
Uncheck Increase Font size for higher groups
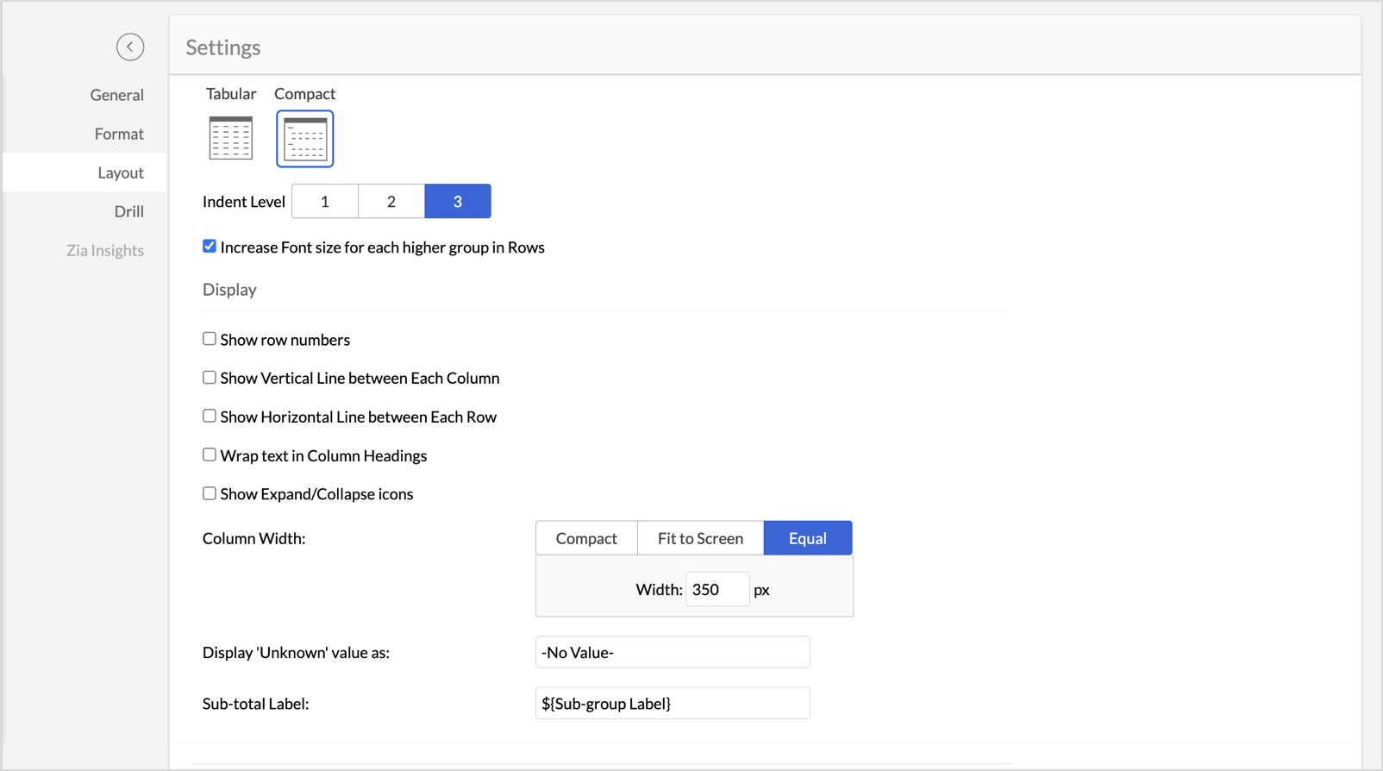pos(210,247)
